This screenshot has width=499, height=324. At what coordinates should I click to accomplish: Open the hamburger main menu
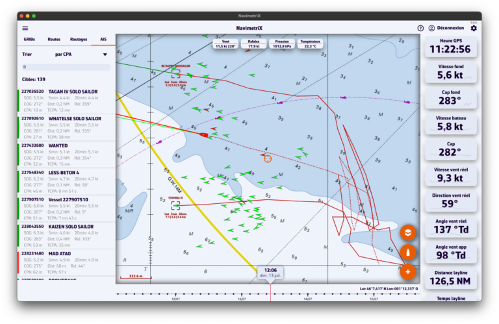[x=25, y=28]
